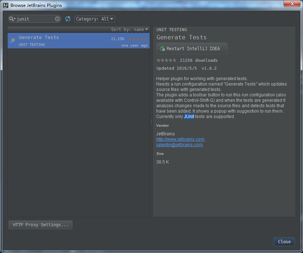Click the search magnifier icon in search field
This screenshot has height=253, width=303.
point(12,19)
